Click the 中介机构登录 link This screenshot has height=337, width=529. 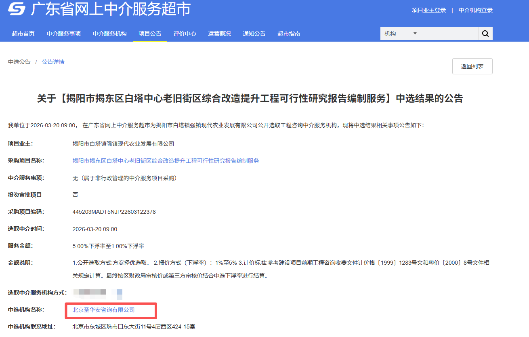click(476, 10)
